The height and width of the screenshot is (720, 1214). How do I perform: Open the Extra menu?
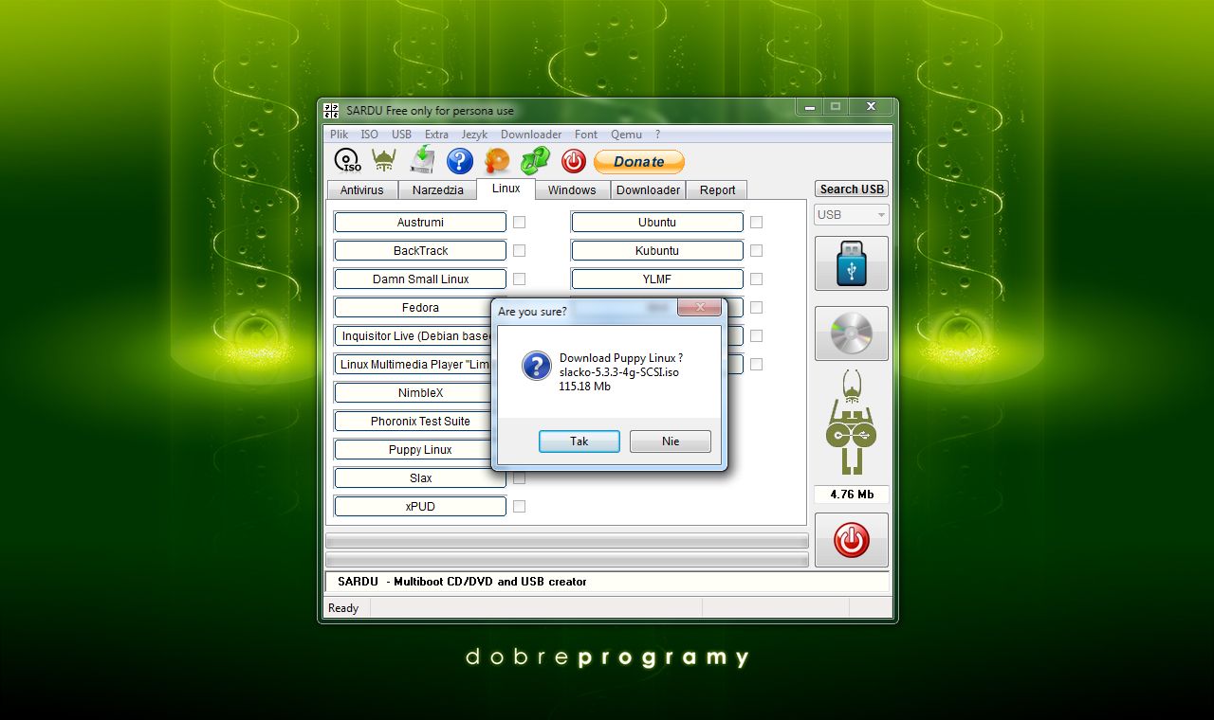click(437, 135)
